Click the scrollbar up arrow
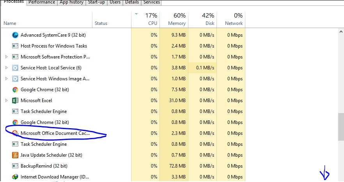This screenshot has height=182, width=344. tap(341, 32)
